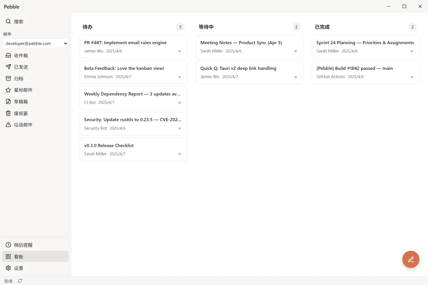Image resolution: width=428 pixels, height=285 pixels.
Task: Click the 待办 count badge 5
Action: pos(180,27)
